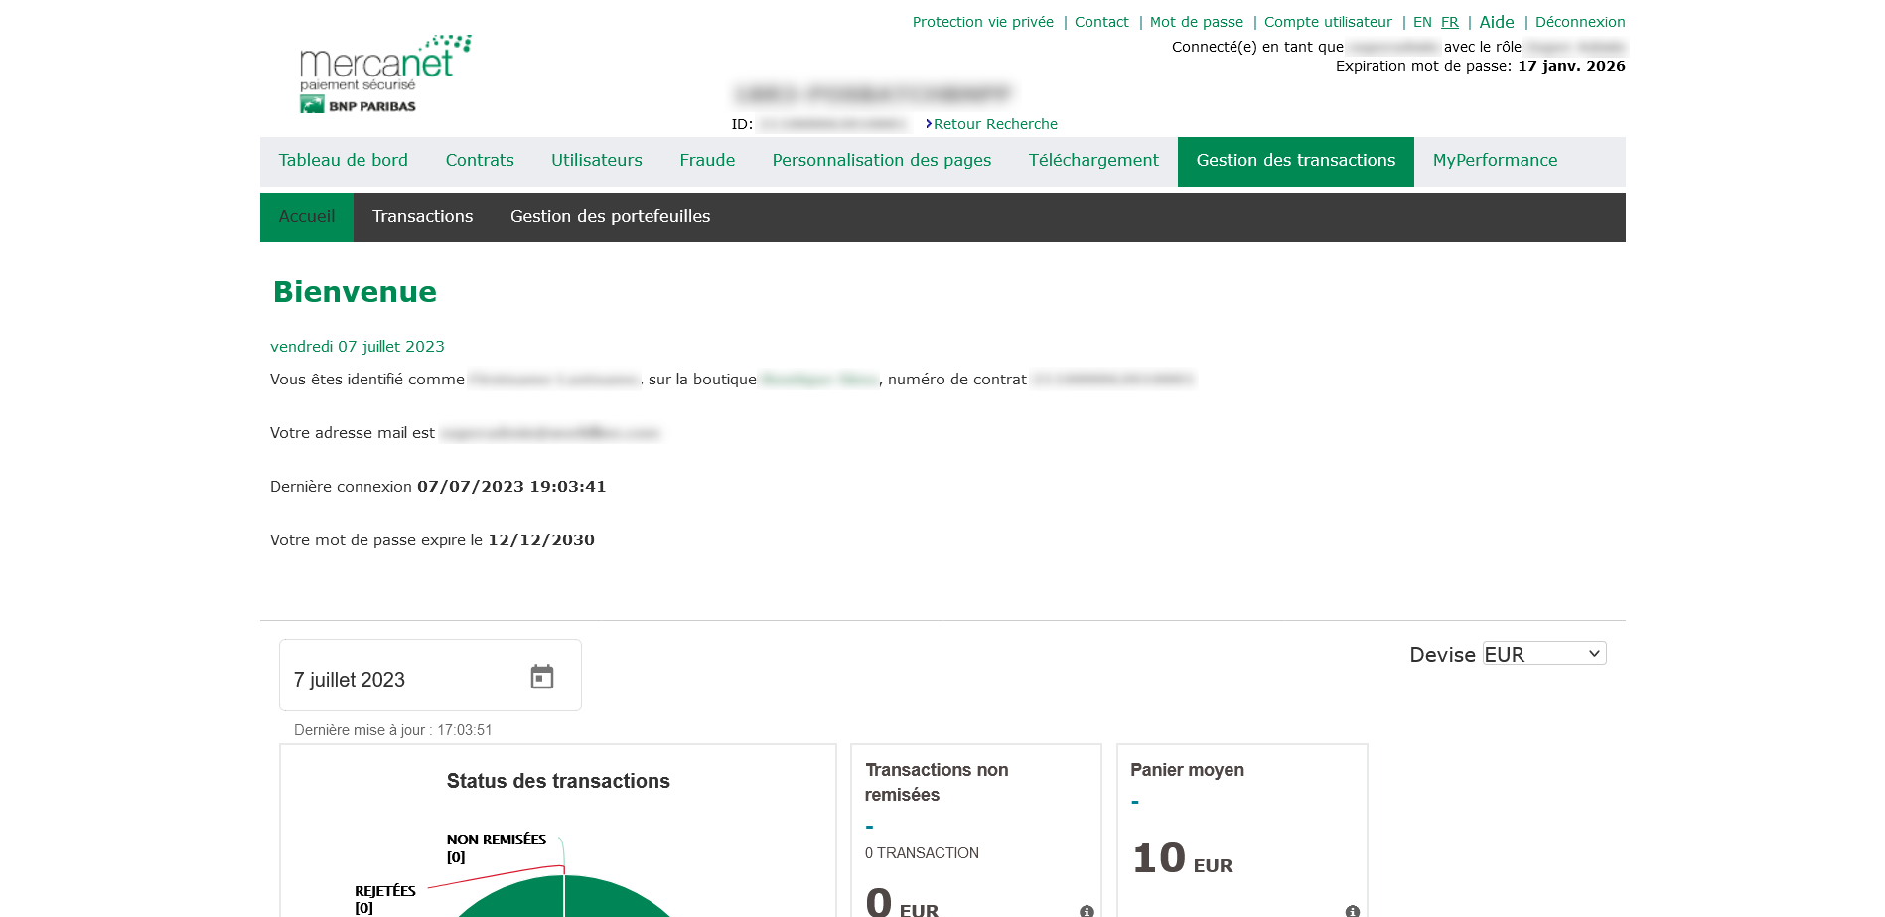Click the info icon on Panier moyen
Image resolution: width=1885 pixels, height=917 pixels.
pos(1352,910)
